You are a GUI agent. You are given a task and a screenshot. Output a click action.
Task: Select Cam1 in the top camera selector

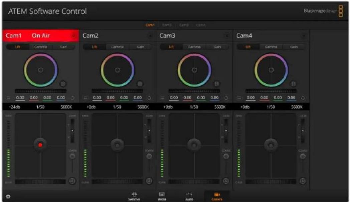pos(150,25)
